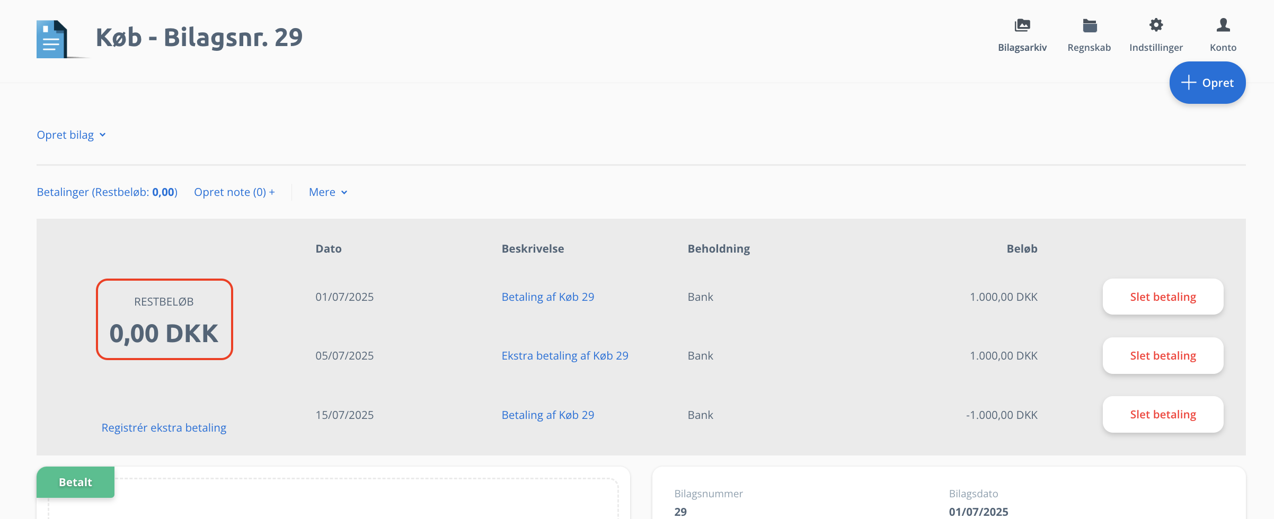Click the Restbeløb 0,00 DKK box
The height and width of the screenshot is (519, 1274).
tap(164, 319)
